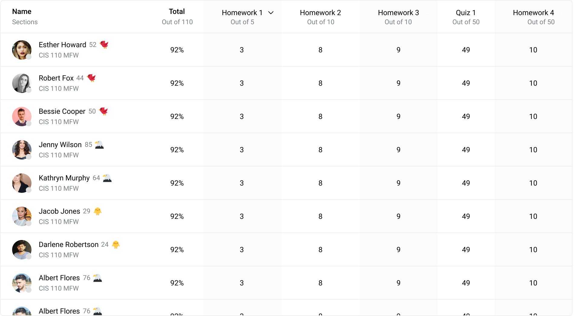
Task: Click Bessie Cooper's red bird badge
Action: pos(103,111)
